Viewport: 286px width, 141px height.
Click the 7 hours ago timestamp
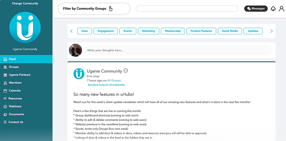94,80
